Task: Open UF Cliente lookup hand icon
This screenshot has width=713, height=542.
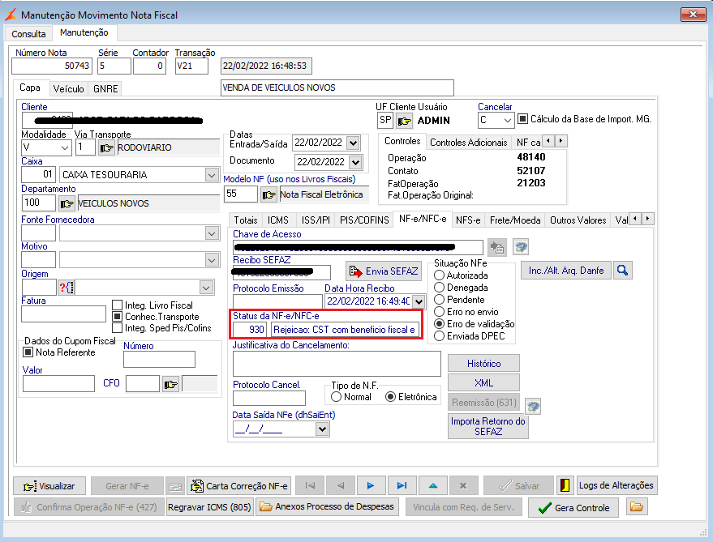Action: (x=404, y=121)
